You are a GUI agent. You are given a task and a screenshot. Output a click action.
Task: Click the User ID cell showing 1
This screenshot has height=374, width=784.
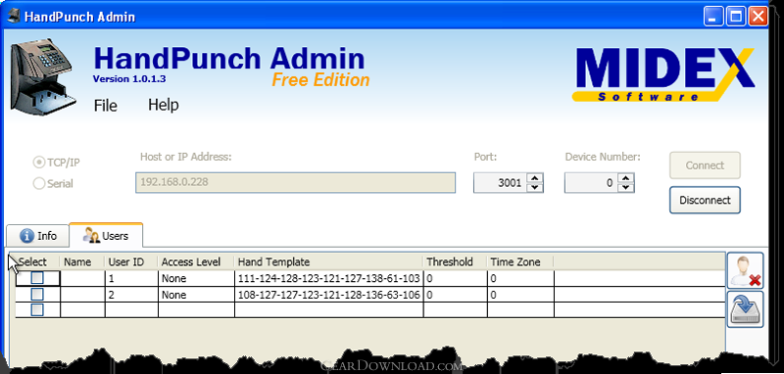(x=131, y=278)
